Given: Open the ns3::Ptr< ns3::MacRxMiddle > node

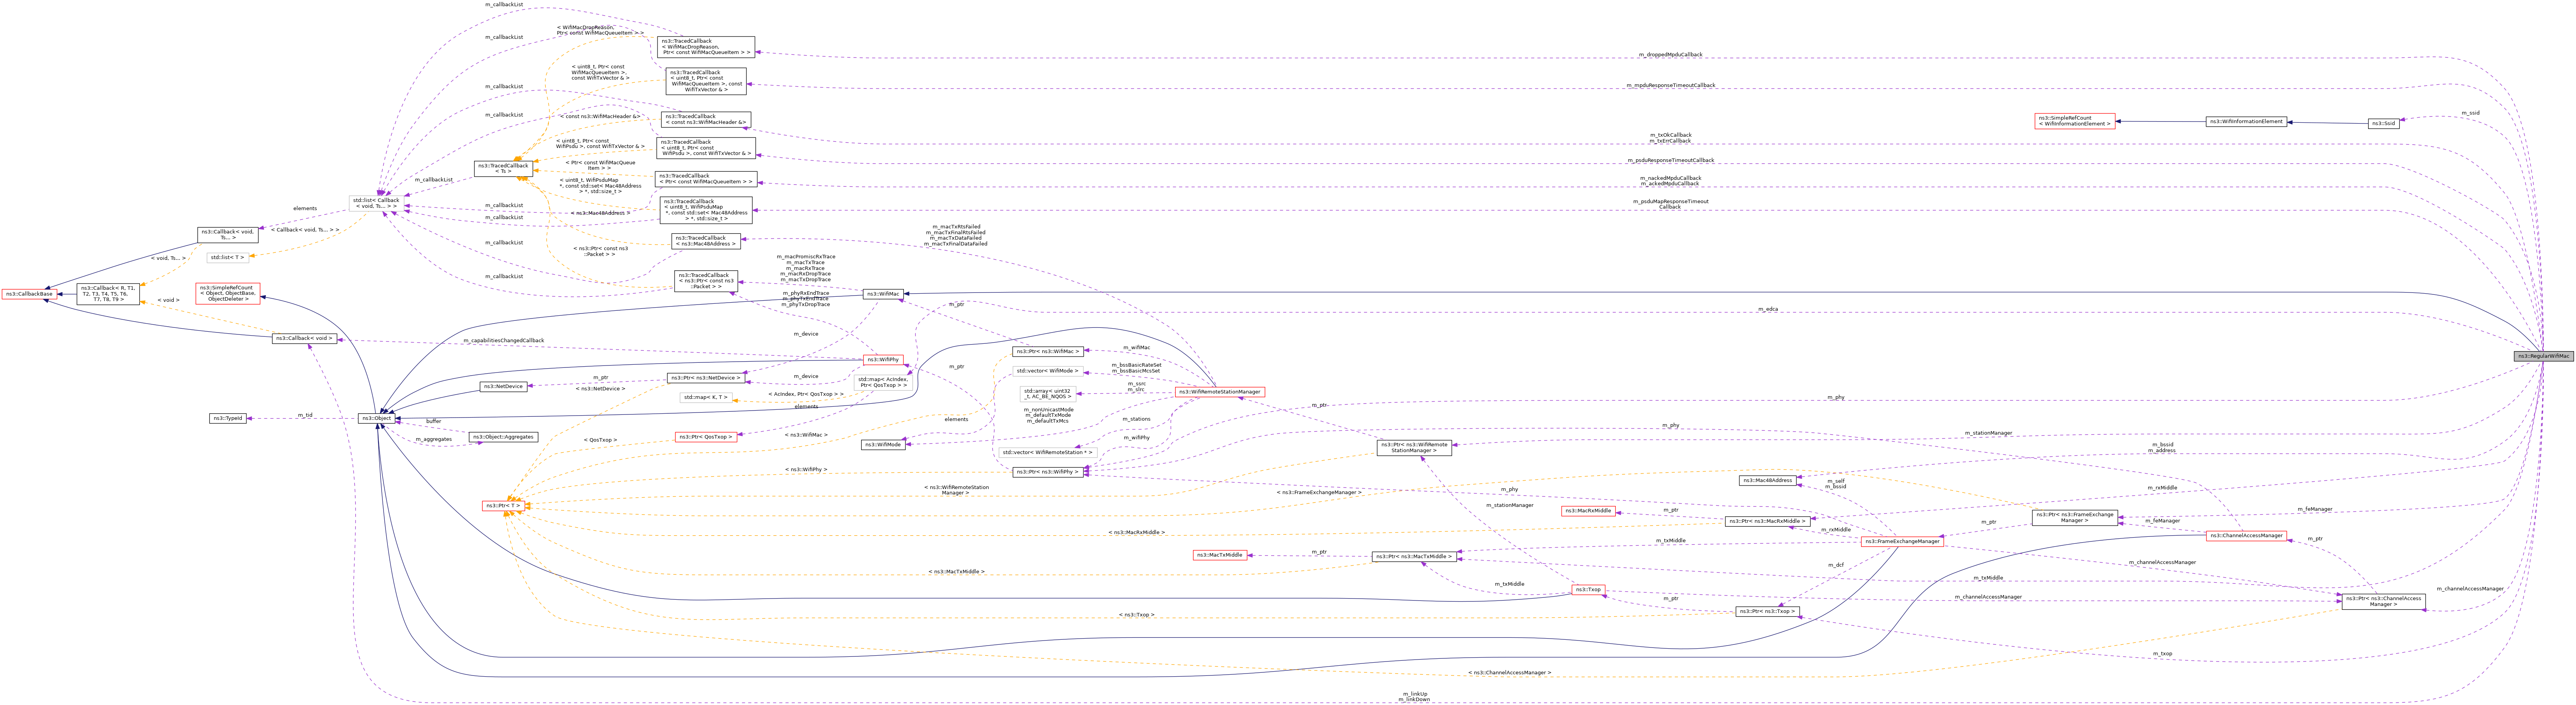Looking at the screenshot, I should point(1768,521).
